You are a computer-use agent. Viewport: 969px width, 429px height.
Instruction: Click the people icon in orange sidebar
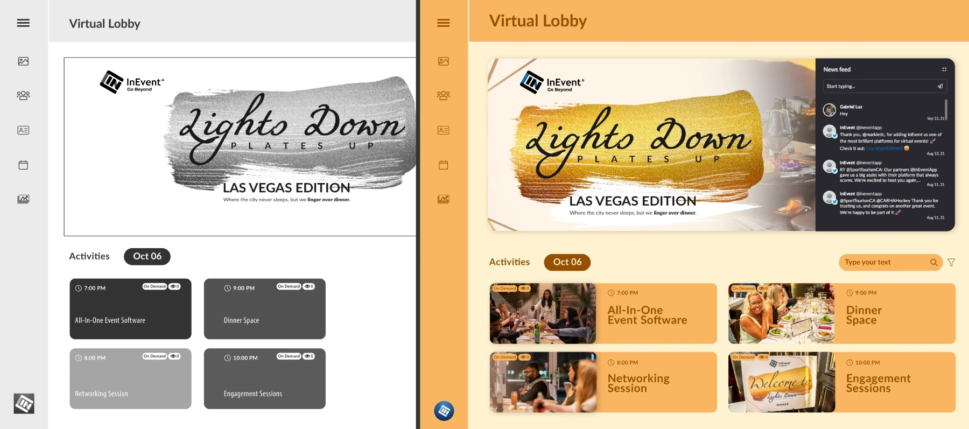(x=443, y=95)
